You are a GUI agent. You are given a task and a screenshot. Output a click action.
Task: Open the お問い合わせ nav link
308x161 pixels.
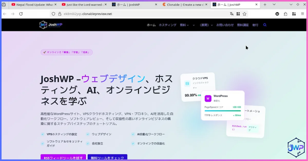click(x=225, y=25)
